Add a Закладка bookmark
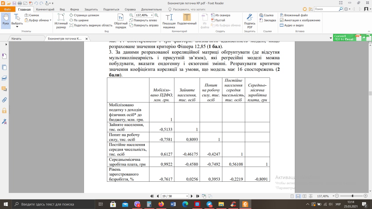This screenshot has height=209, width=372. coord(267,20)
